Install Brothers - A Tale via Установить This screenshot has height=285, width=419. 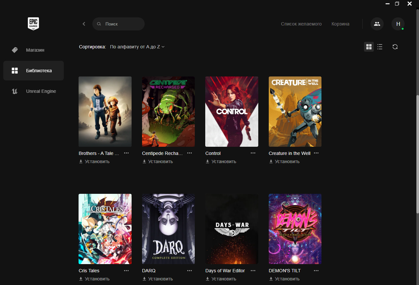click(x=94, y=161)
